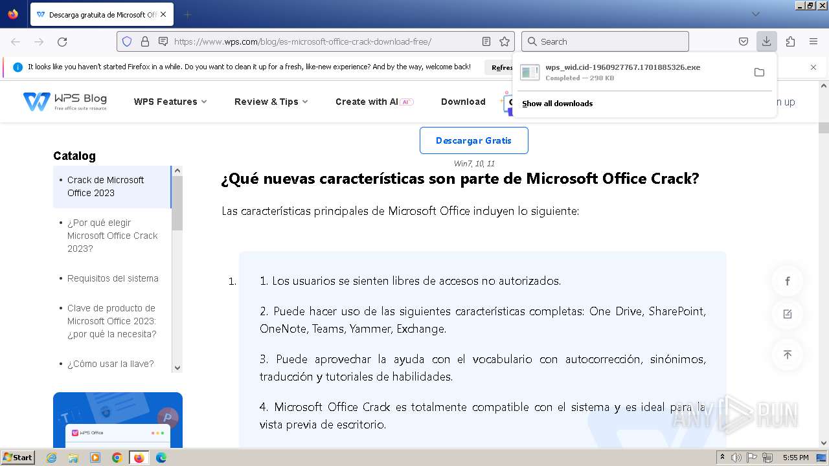Image resolution: width=829 pixels, height=466 pixels.
Task: Go to Requisitos del sistema section
Action: (x=113, y=278)
